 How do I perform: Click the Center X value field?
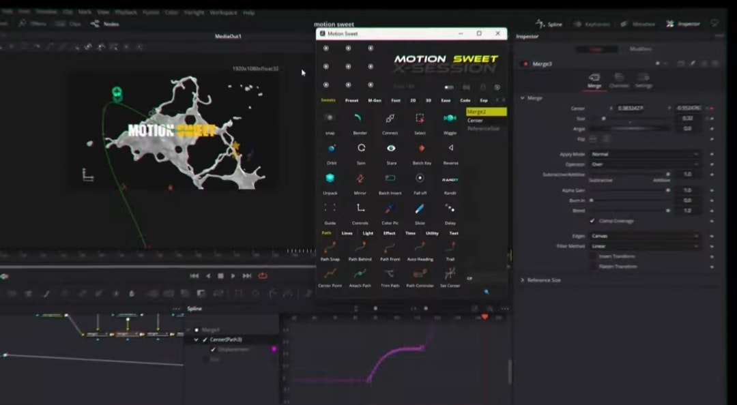(632, 108)
